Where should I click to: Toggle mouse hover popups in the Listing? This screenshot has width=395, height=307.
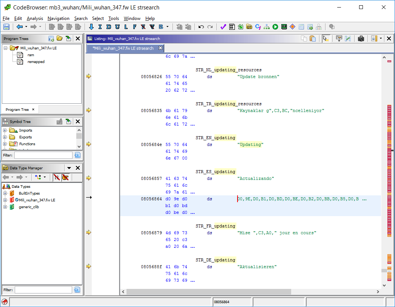pos(326,38)
